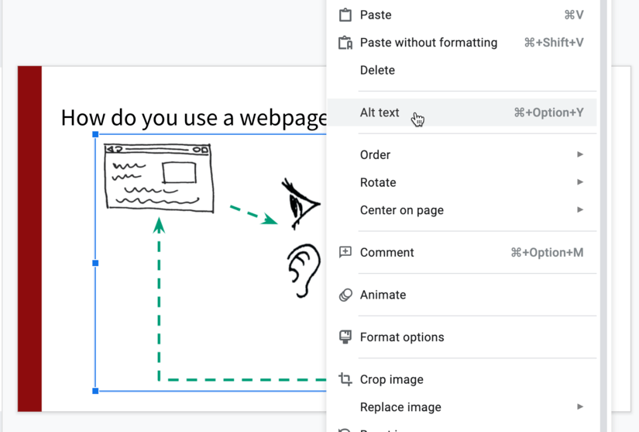This screenshot has width=639, height=432.
Task: Click the slide title 'How do you use a webpage'
Action: pos(194,118)
